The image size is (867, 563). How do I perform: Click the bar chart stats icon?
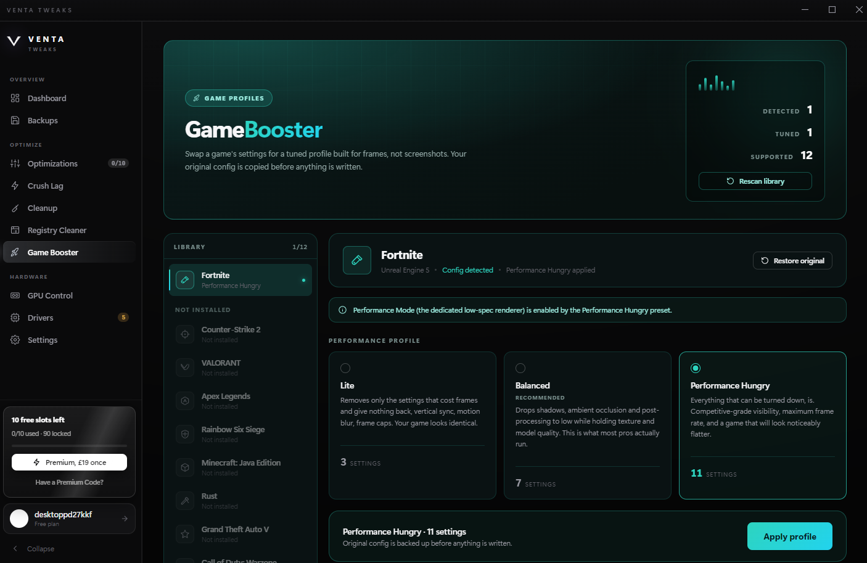click(717, 83)
